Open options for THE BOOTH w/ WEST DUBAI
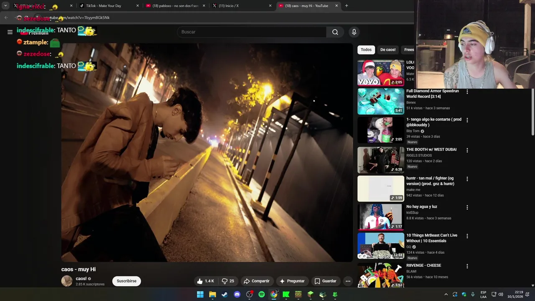This screenshot has height=301, width=535. (x=467, y=150)
